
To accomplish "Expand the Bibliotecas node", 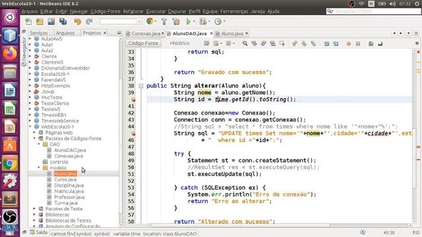I will 34,215.
